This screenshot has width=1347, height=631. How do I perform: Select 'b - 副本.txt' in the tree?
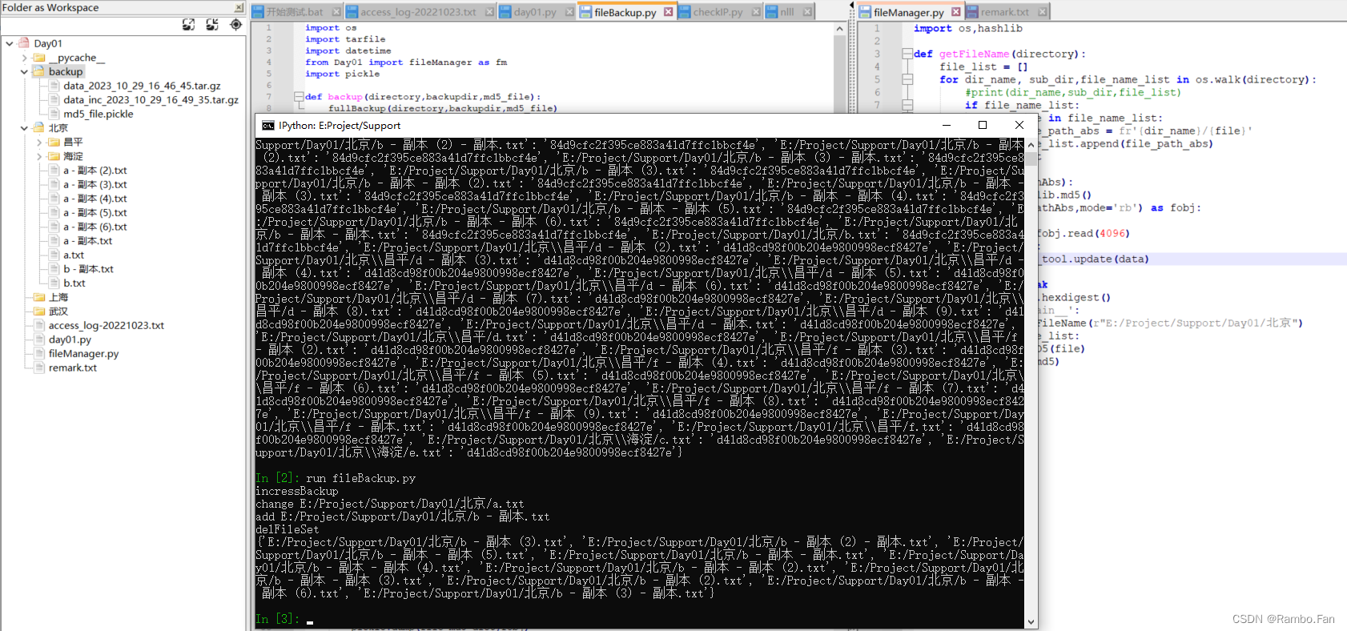click(x=88, y=269)
